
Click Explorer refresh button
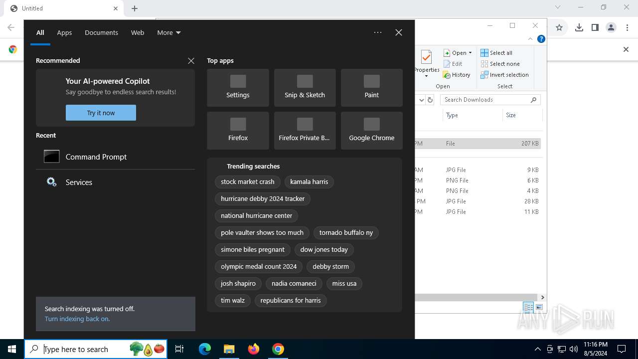point(431,100)
